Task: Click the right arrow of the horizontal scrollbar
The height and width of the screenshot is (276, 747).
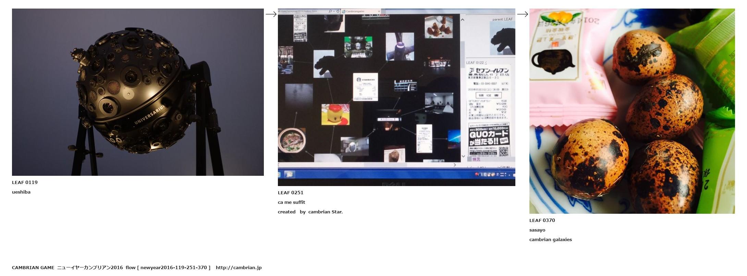Action: [x=455, y=165]
